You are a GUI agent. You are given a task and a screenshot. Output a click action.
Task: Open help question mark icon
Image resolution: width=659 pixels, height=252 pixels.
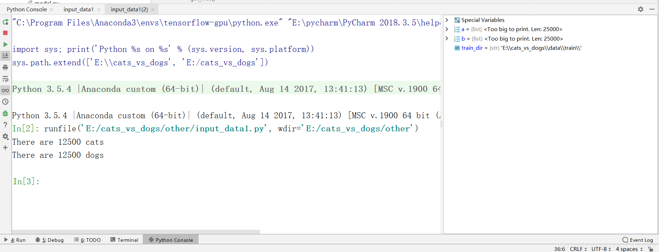click(5, 125)
